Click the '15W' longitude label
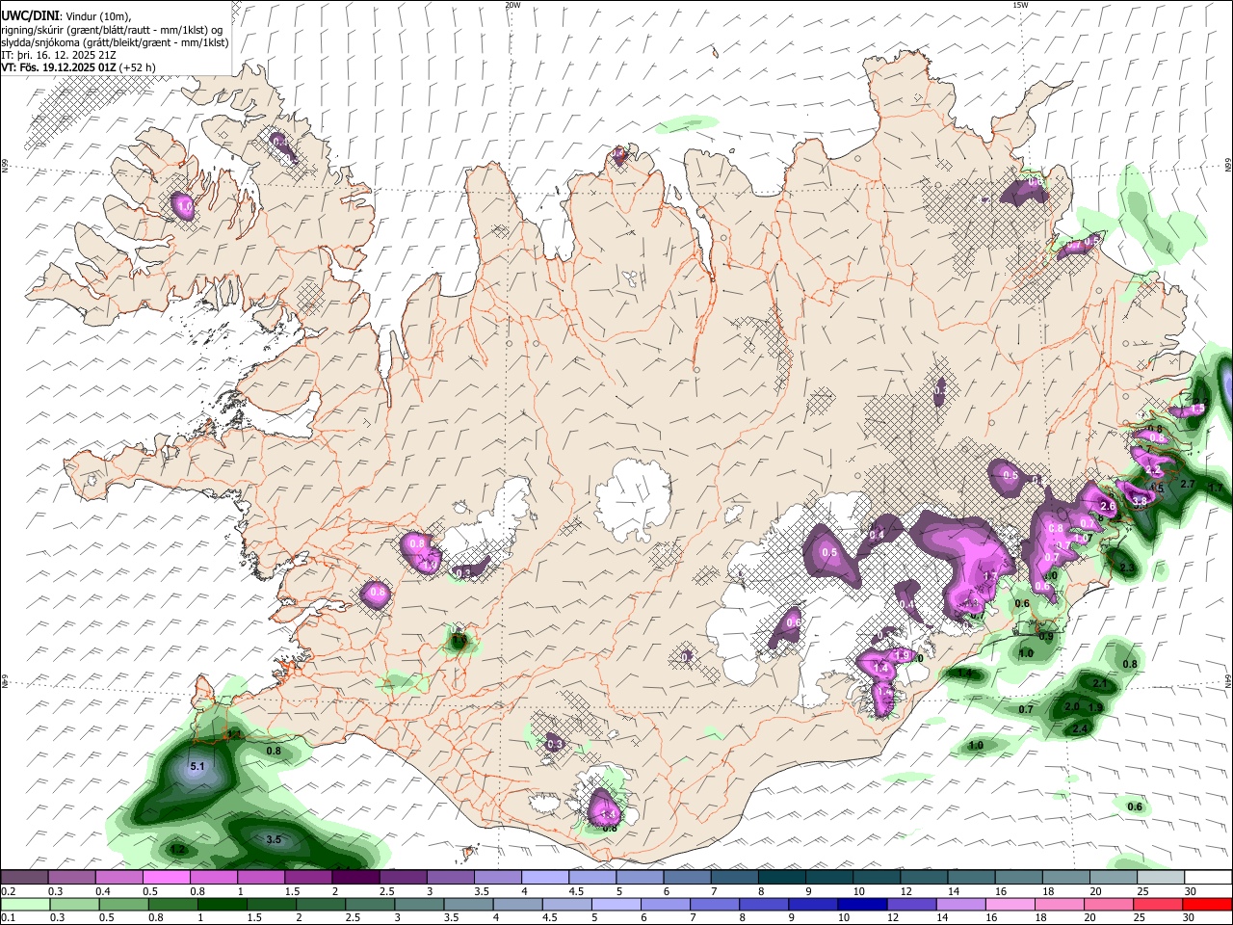Image resolution: width=1233 pixels, height=925 pixels. tap(1020, 5)
